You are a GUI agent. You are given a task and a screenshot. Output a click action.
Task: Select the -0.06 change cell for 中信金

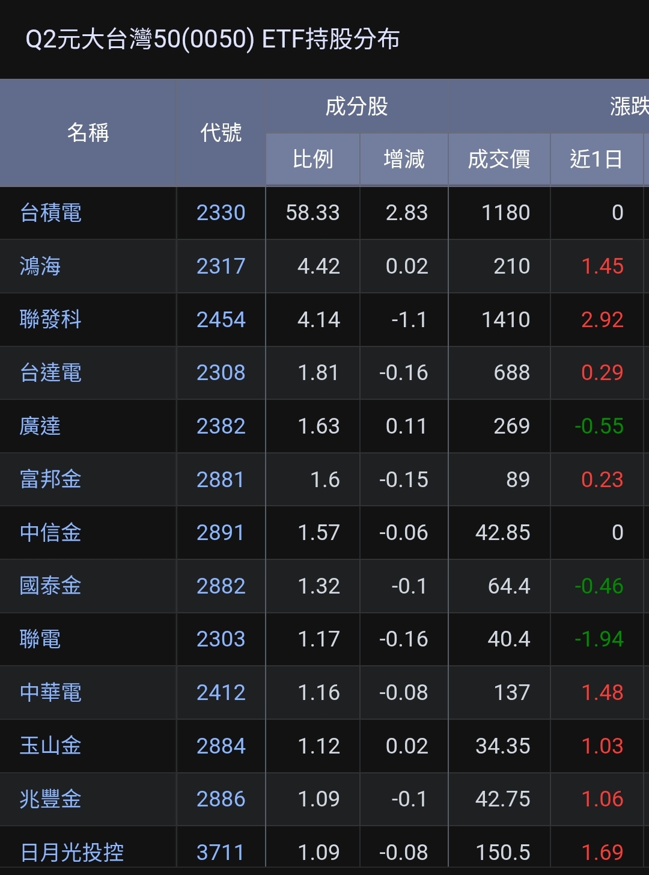point(404,532)
